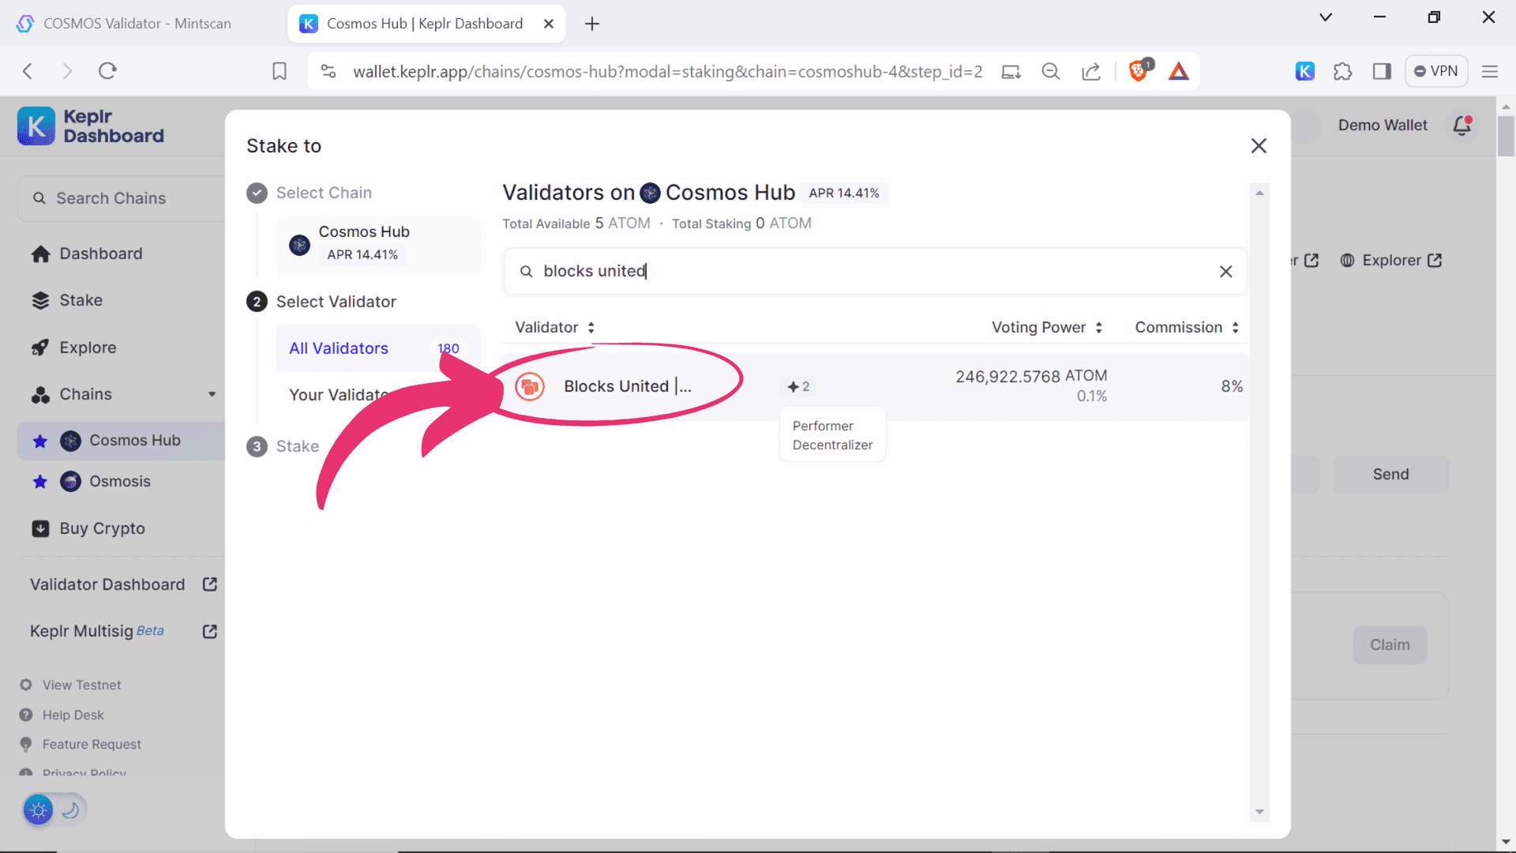Click the install app icon in address bar
This screenshot has height=853, width=1516.
coord(1011,71)
